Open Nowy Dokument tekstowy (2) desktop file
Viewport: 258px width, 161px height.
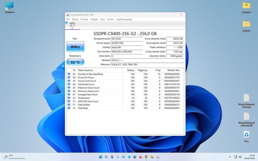pos(246,120)
